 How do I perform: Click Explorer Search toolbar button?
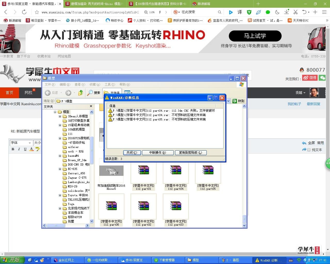coord(94,93)
